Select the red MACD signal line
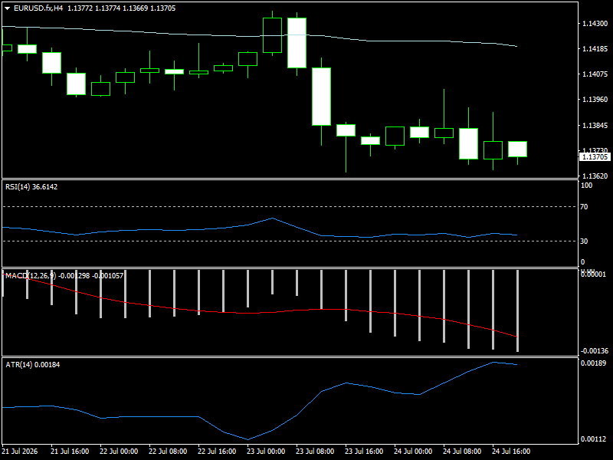 261,312
